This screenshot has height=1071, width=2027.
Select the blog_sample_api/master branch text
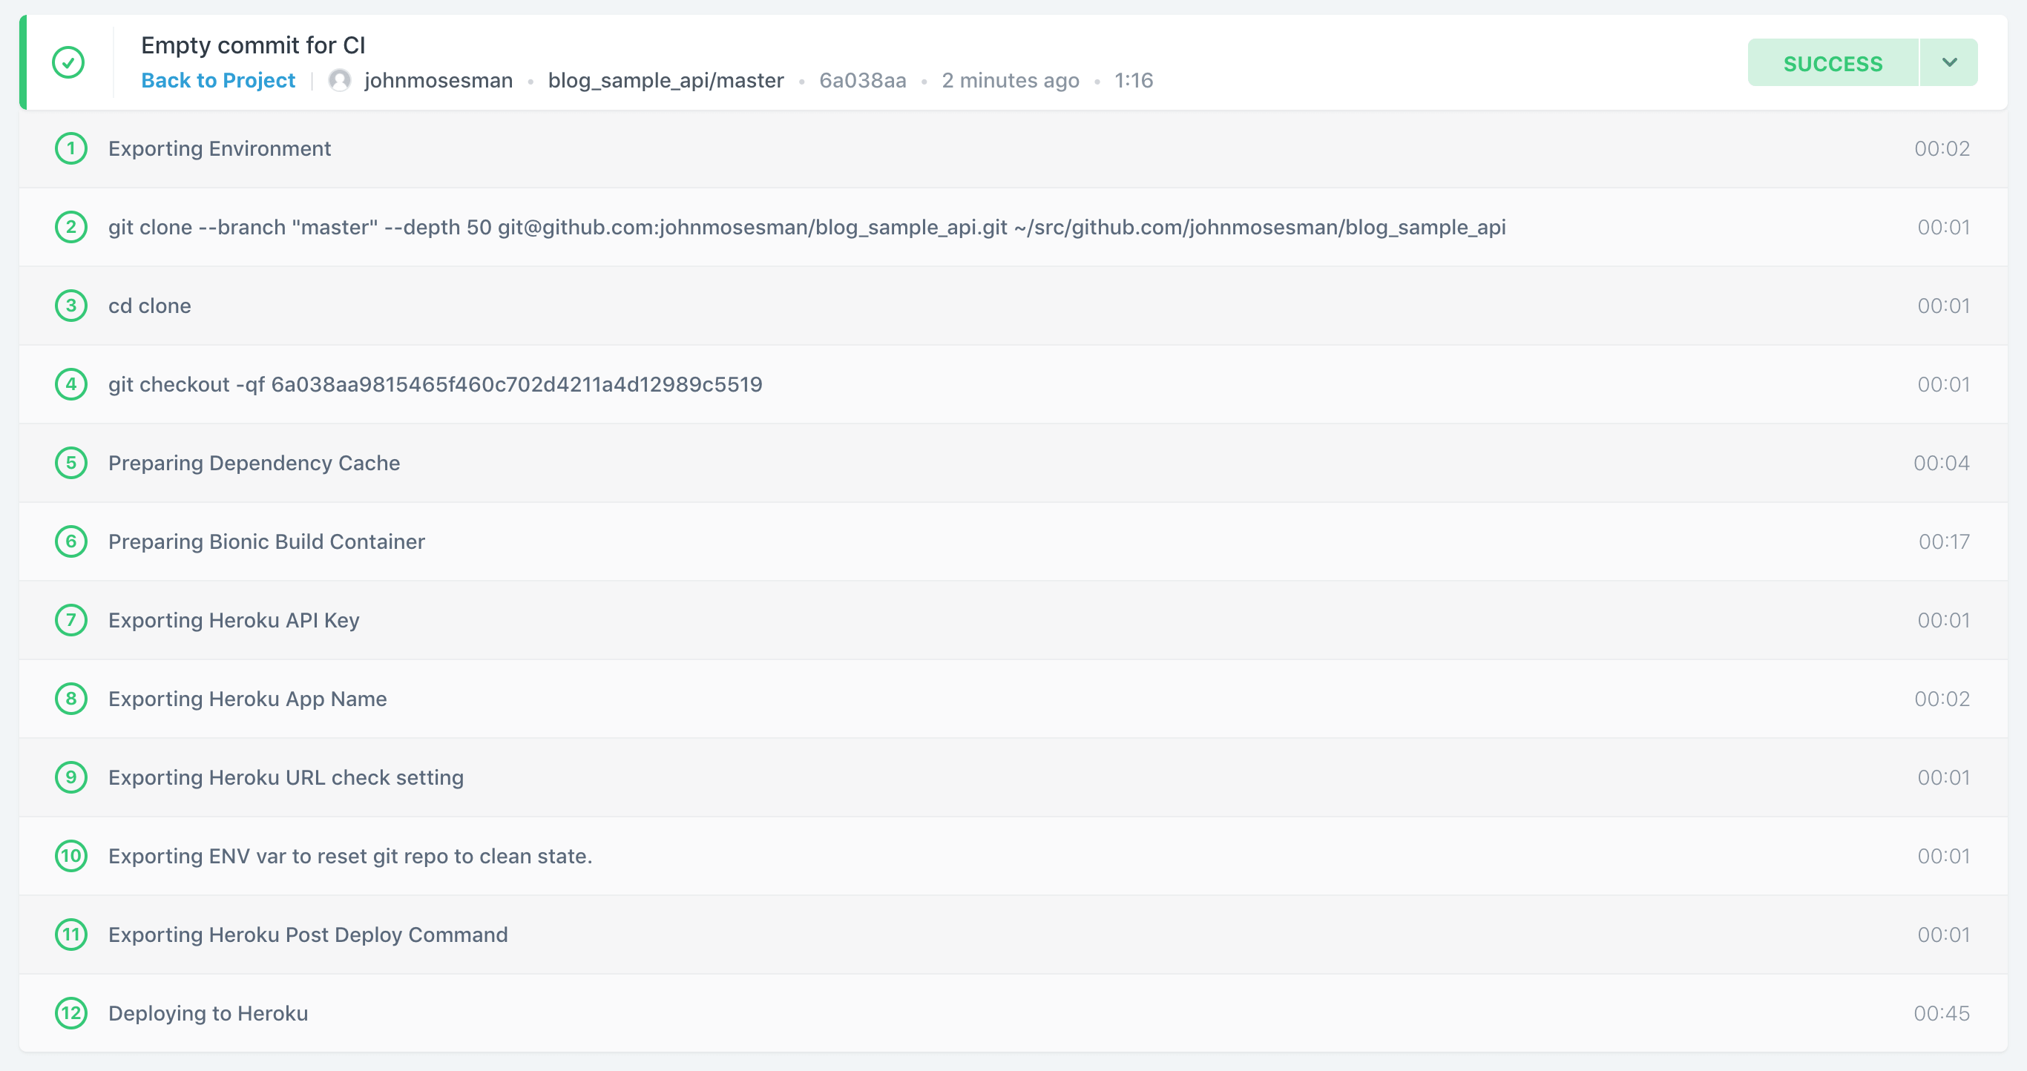pos(666,80)
